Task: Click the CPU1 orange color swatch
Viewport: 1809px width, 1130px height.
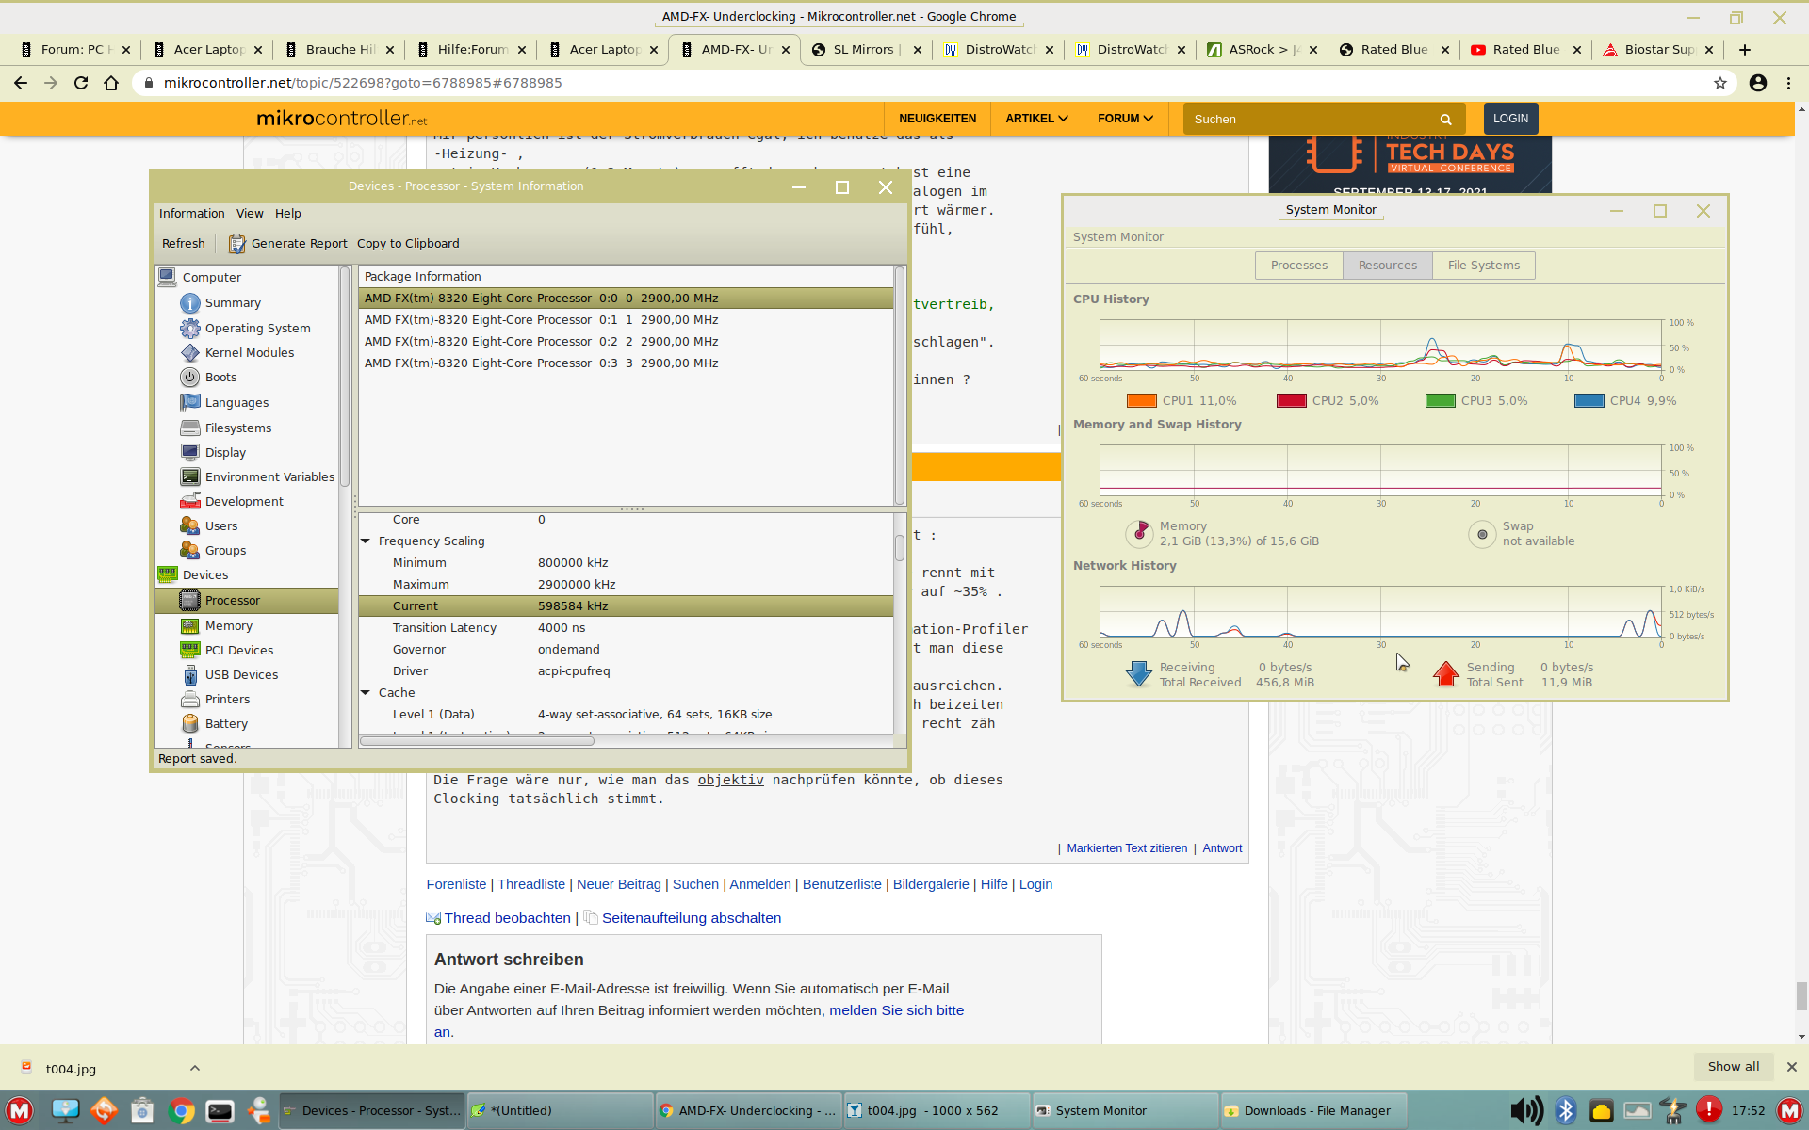Action: click(1141, 401)
